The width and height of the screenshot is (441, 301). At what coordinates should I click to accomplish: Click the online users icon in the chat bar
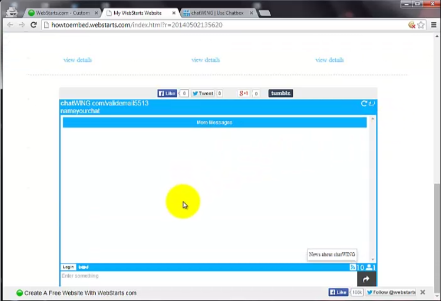click(x=369, y=267)
